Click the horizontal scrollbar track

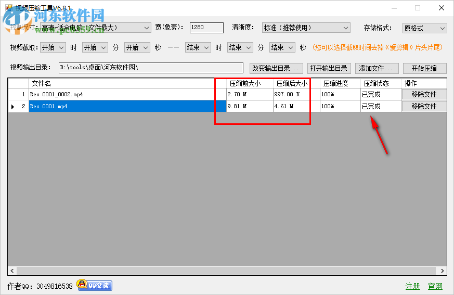click(x=226, y=271)
